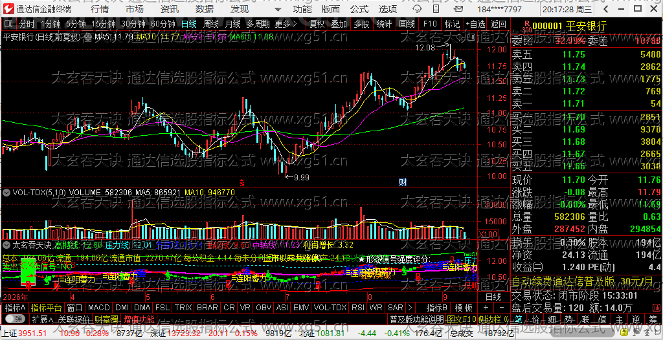Screen dimensions: 663x340
Task: Click the 窗口 indicator button
Action: (75, 308)
